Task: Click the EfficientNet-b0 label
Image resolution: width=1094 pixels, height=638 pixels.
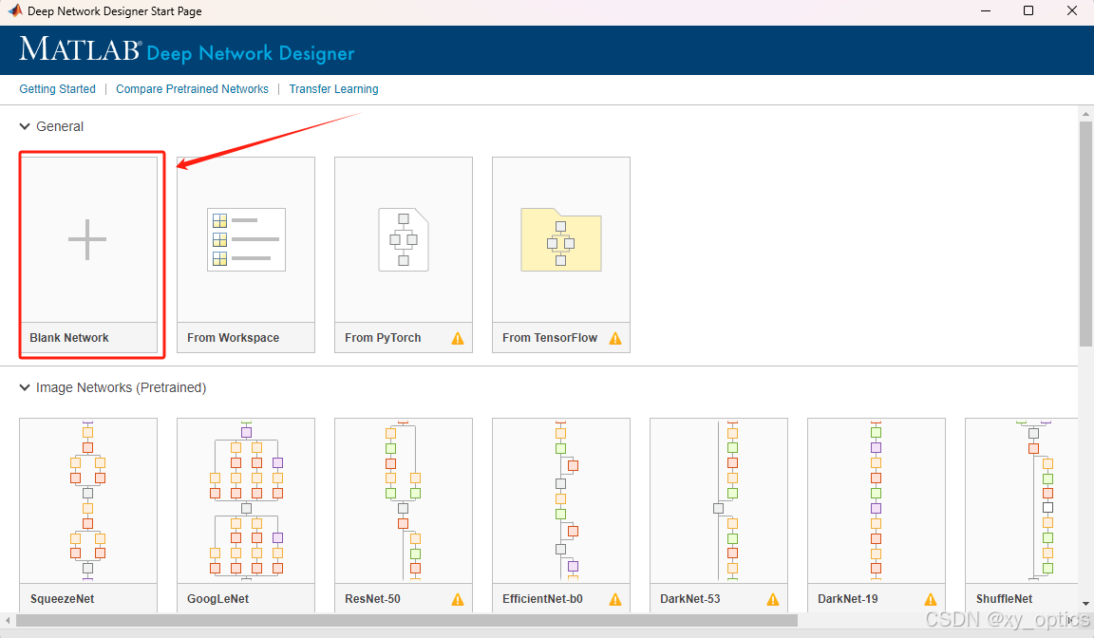Action: pyautogui.click(x=542, y=599)
